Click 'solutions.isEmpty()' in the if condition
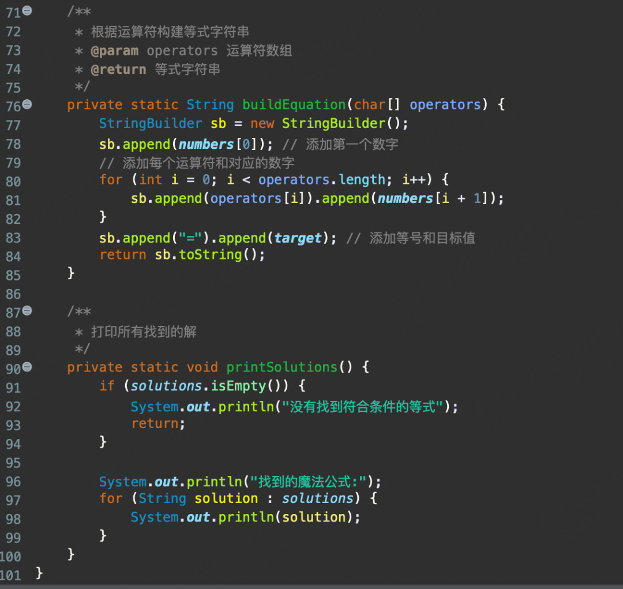 pos(206,386)
